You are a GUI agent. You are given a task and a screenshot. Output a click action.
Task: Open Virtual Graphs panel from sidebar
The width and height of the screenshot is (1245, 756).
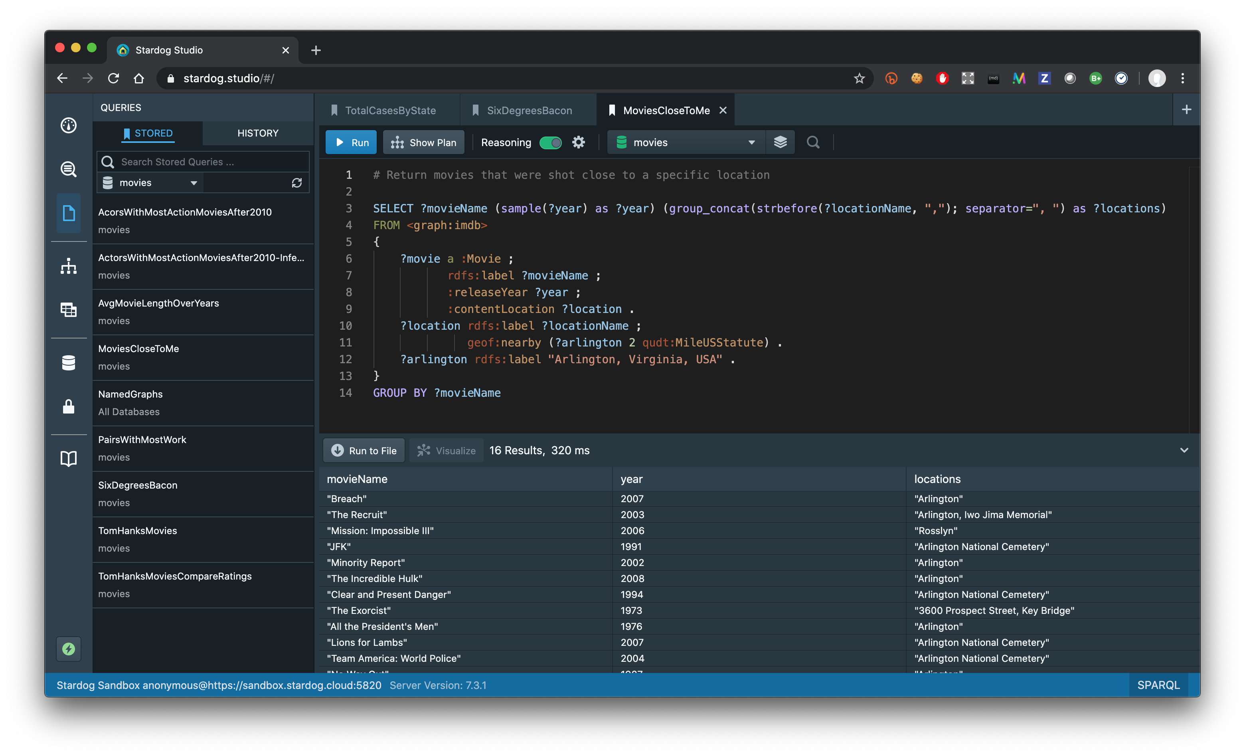(x=69, y=310)
